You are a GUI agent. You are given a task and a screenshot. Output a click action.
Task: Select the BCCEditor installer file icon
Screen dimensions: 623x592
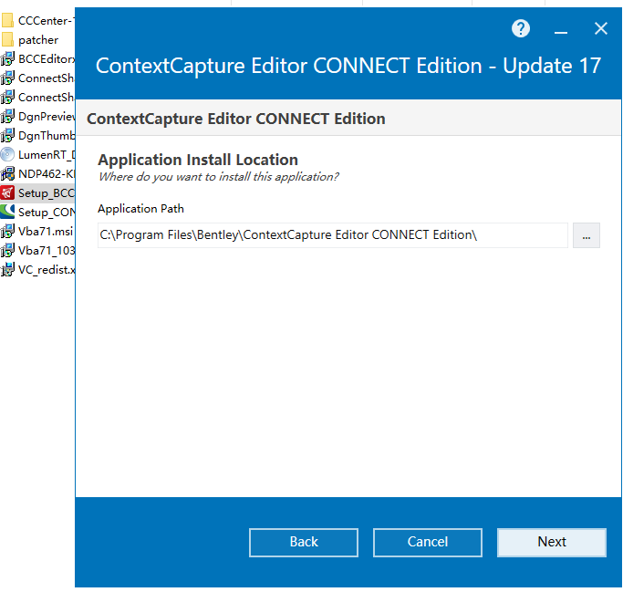(7, 58)
